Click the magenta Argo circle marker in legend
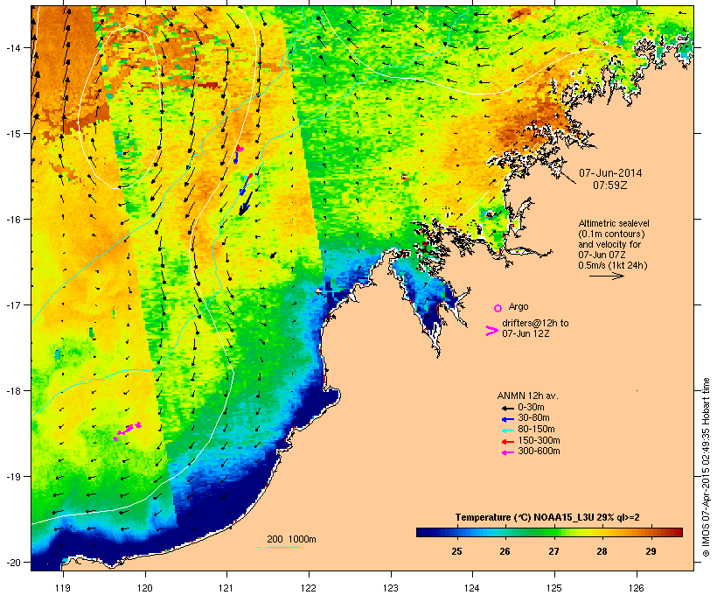Image resolution: width=717 pixels, height=595 pixels. point(498,309)
